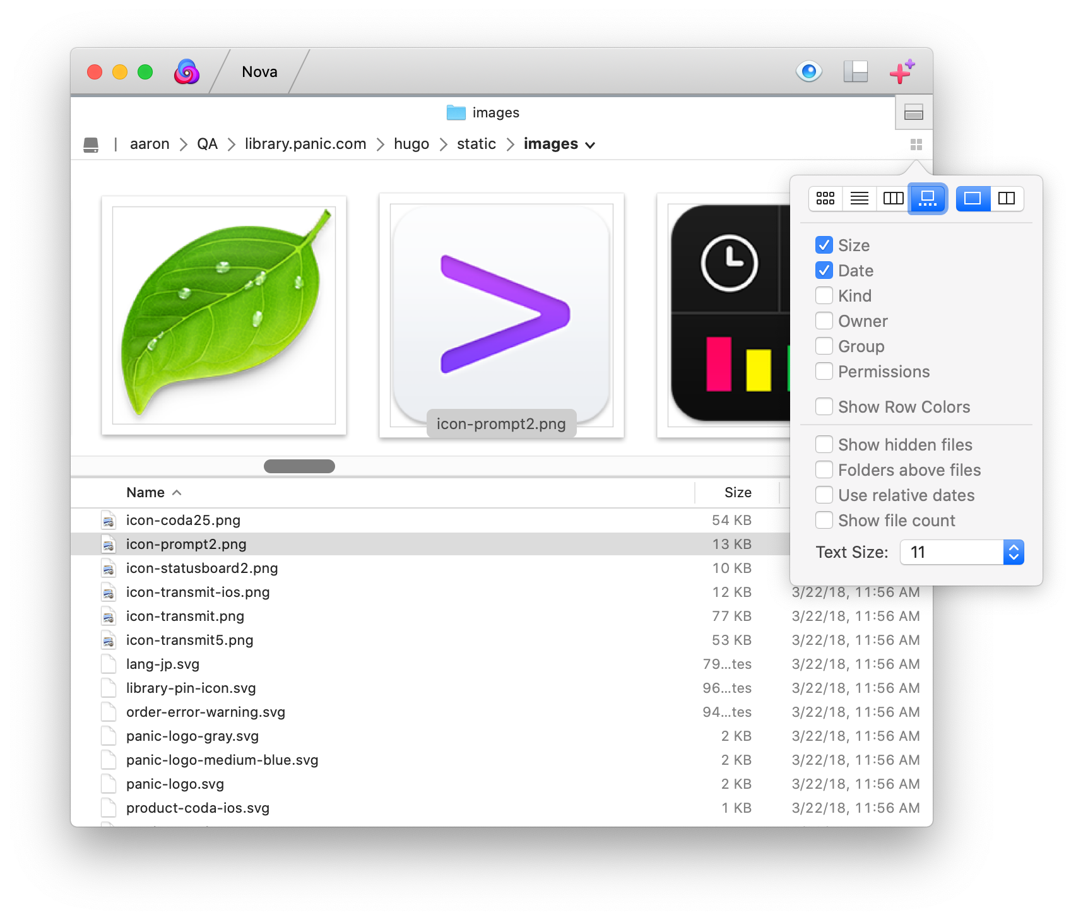Select icon-statusboard2.png in the list
Image resolution: width=1088 pixels, height=920 pixels.
point(202,568)
